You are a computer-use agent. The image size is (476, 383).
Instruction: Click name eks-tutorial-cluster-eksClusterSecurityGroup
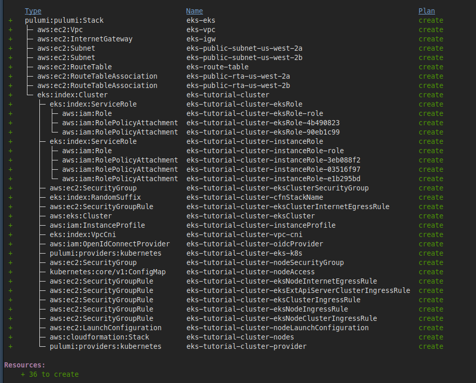278,188
